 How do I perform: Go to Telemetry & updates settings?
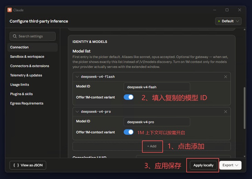click(26, 75)
